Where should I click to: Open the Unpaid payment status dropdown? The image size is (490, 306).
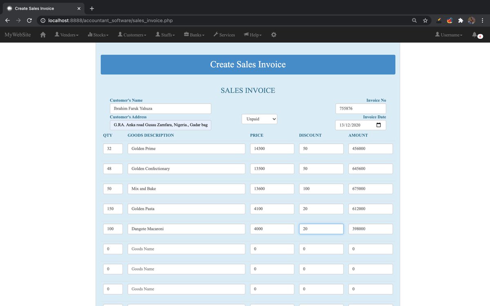(x=260, y=119)
